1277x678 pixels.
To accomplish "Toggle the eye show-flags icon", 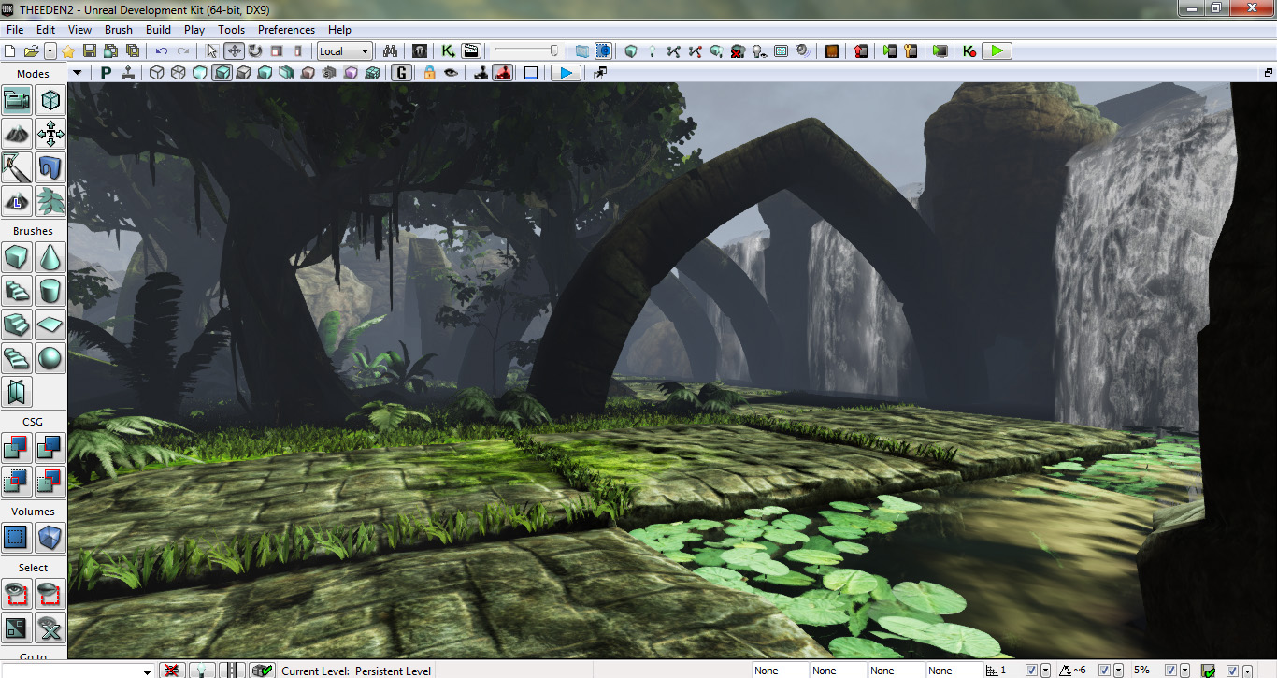I will (x=452, y=72).
